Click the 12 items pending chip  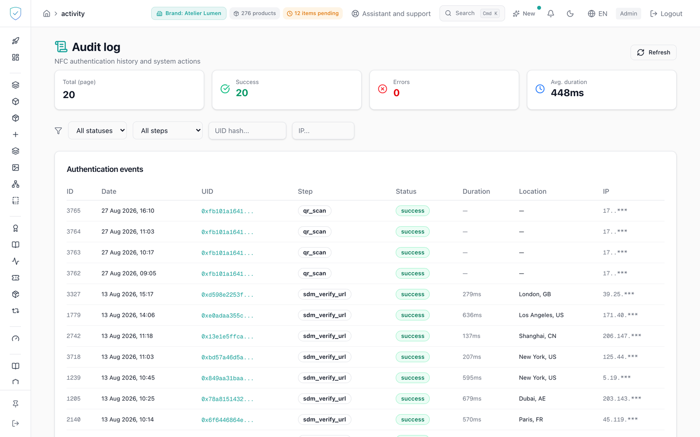click(313, 14)
